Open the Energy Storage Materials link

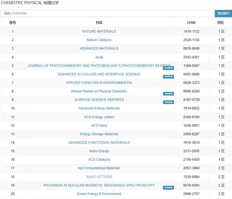coord(99,134)
